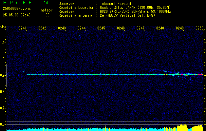The height and width of the screenshot is (131, 206).
Task: Click the 0250 time marker
Action: pos(199,28)
